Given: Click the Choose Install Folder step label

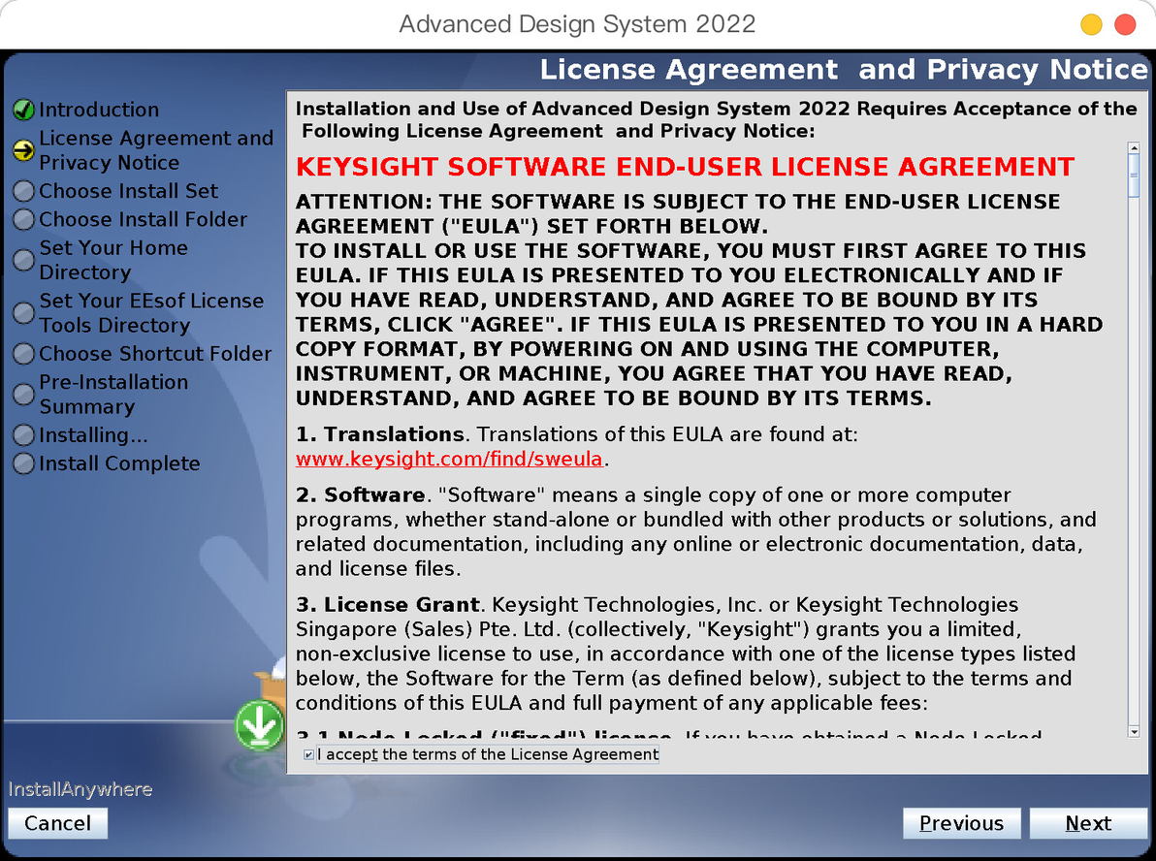Looking at the screenshot, I should [143, 220].
